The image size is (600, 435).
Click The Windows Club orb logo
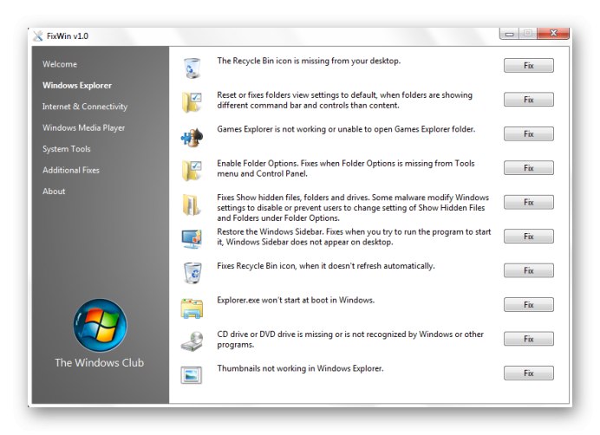pyautogui.click(x=101, y=325)
